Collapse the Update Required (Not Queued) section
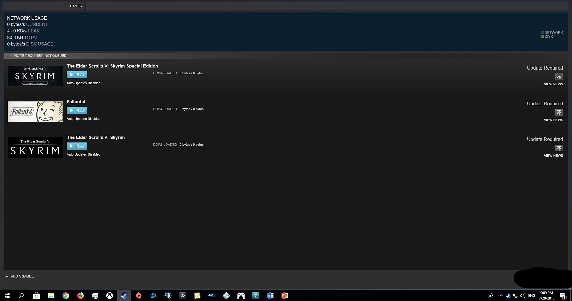 point(8,56)
